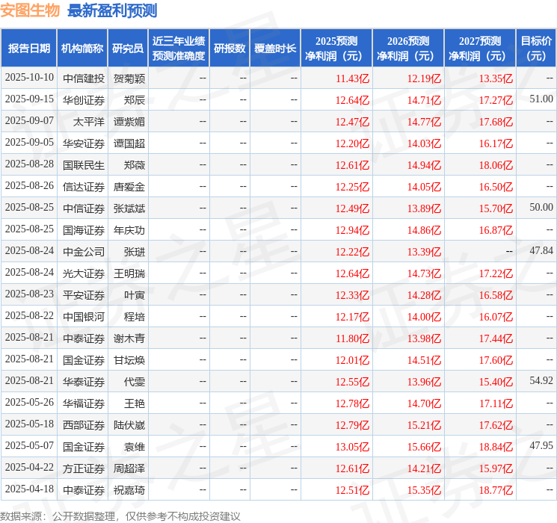This screenshot has width=557, height=523.
Task: Click 2027 profit value 13.35亿
Action: [x=496, y=78]
